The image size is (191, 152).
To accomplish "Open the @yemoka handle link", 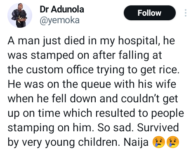I will pyautogui.click(x=60, y=20).
